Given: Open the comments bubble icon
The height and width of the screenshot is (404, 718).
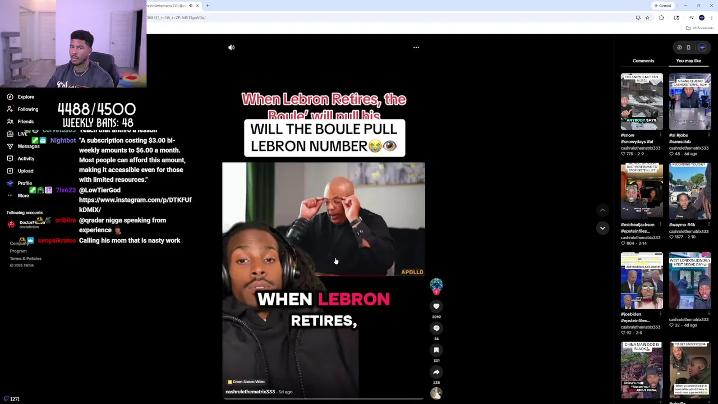Looking at the screenshot, I should (x=436, y=328).
